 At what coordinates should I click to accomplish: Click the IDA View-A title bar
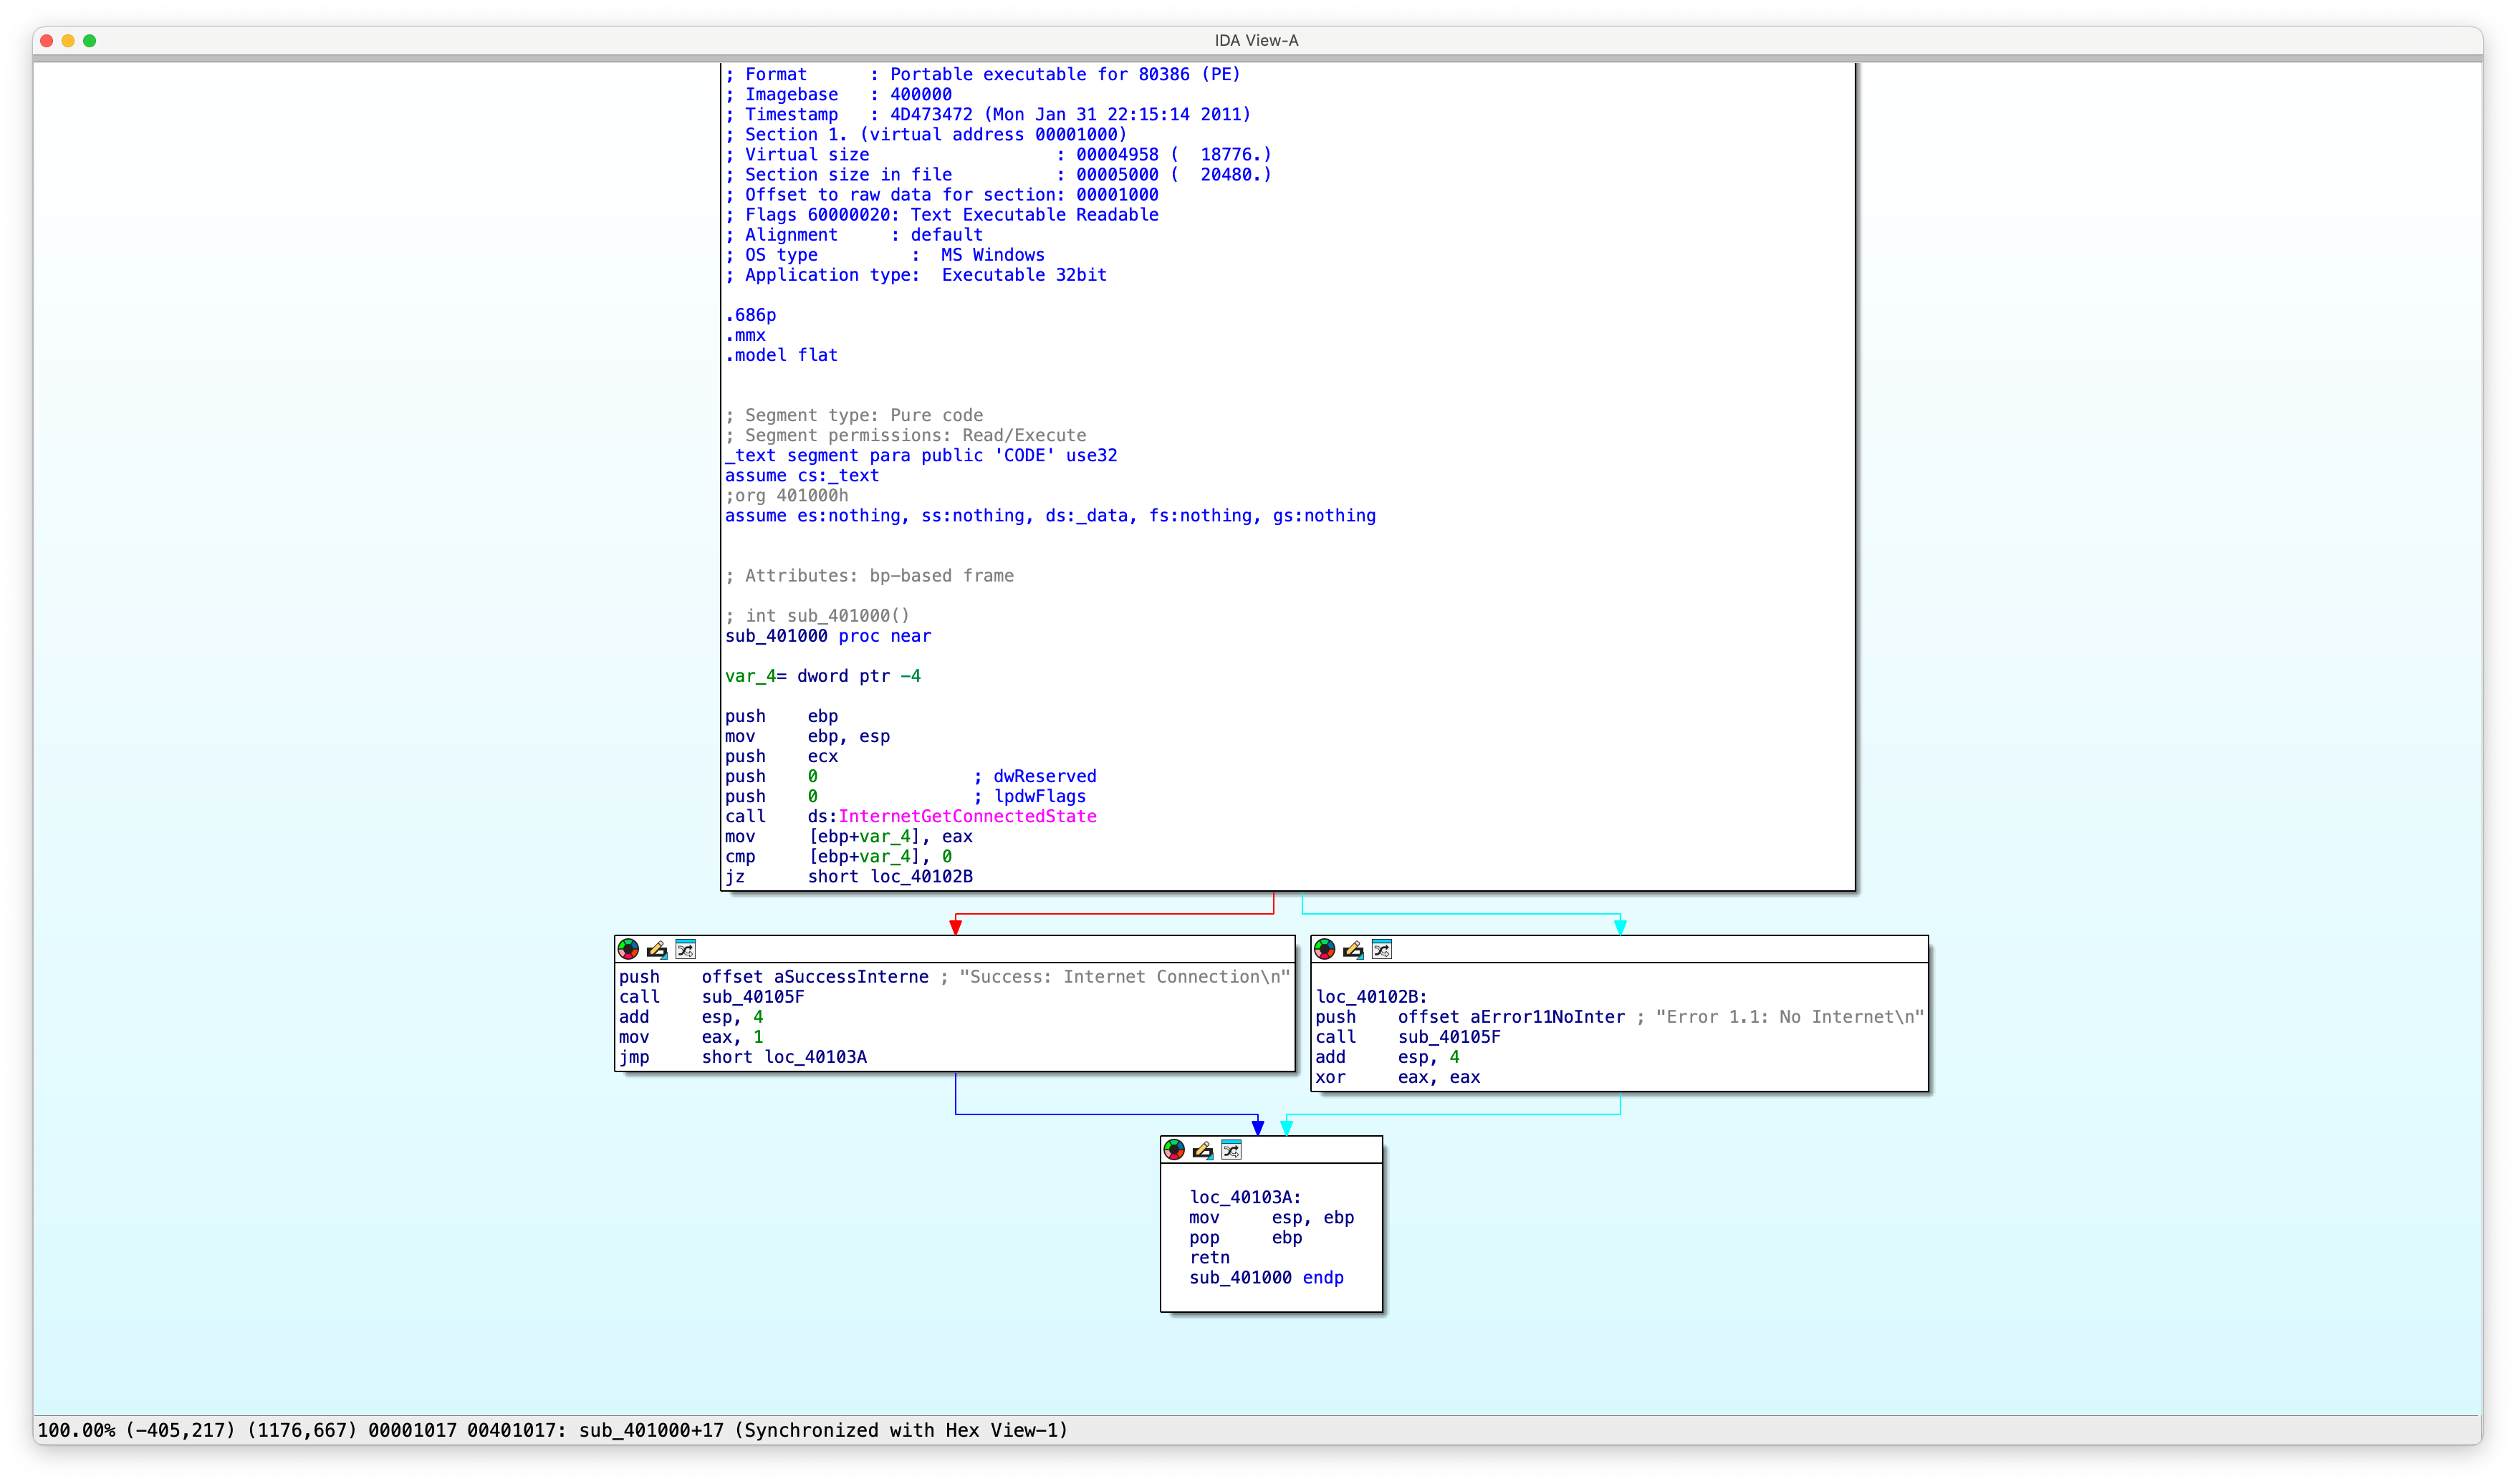(x=1257, y=40)
